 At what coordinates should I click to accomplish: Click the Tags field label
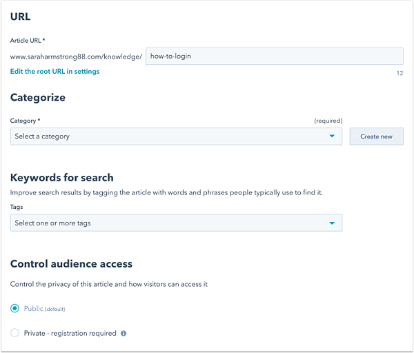(x=17, y=207)
